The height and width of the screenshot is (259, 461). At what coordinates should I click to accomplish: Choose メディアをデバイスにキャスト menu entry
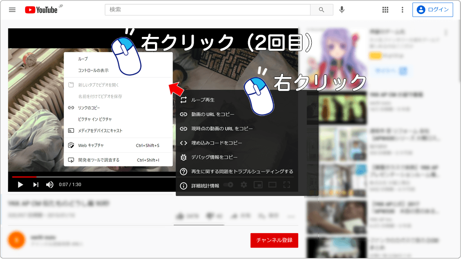[x=118, y=131]
